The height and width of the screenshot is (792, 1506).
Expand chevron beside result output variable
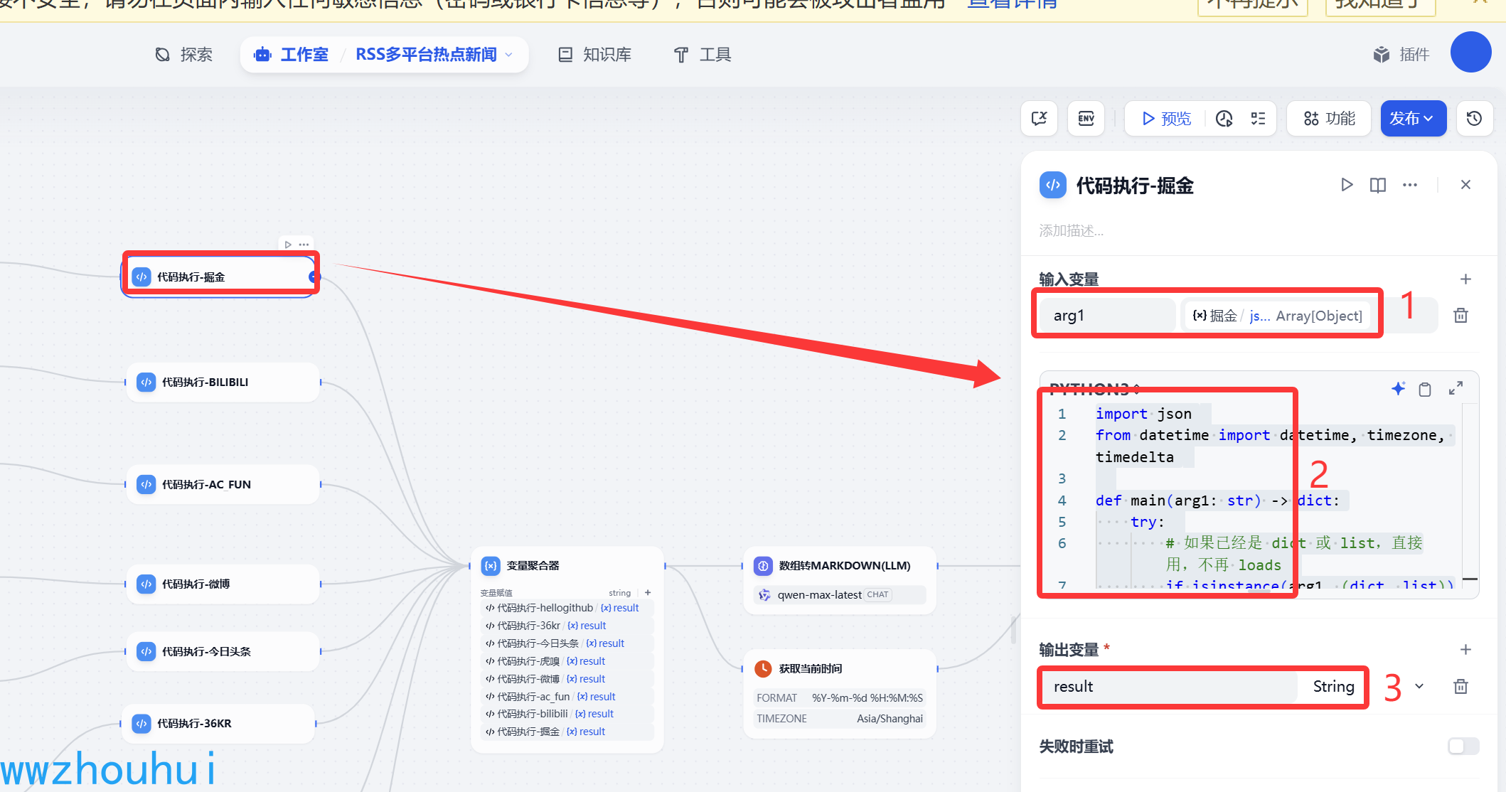[x=1419, y=687]
